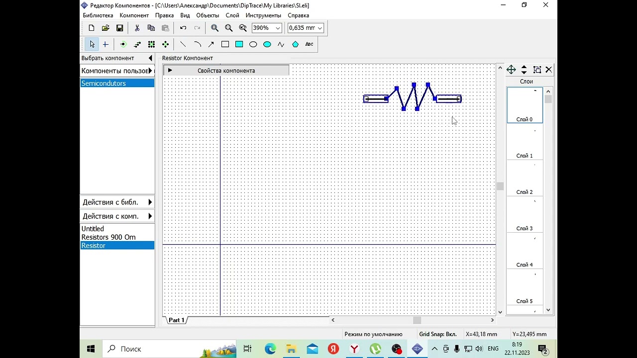The image size is (637, 358).
Task: Select the set origin cross tool
Action: pos(106,44)
